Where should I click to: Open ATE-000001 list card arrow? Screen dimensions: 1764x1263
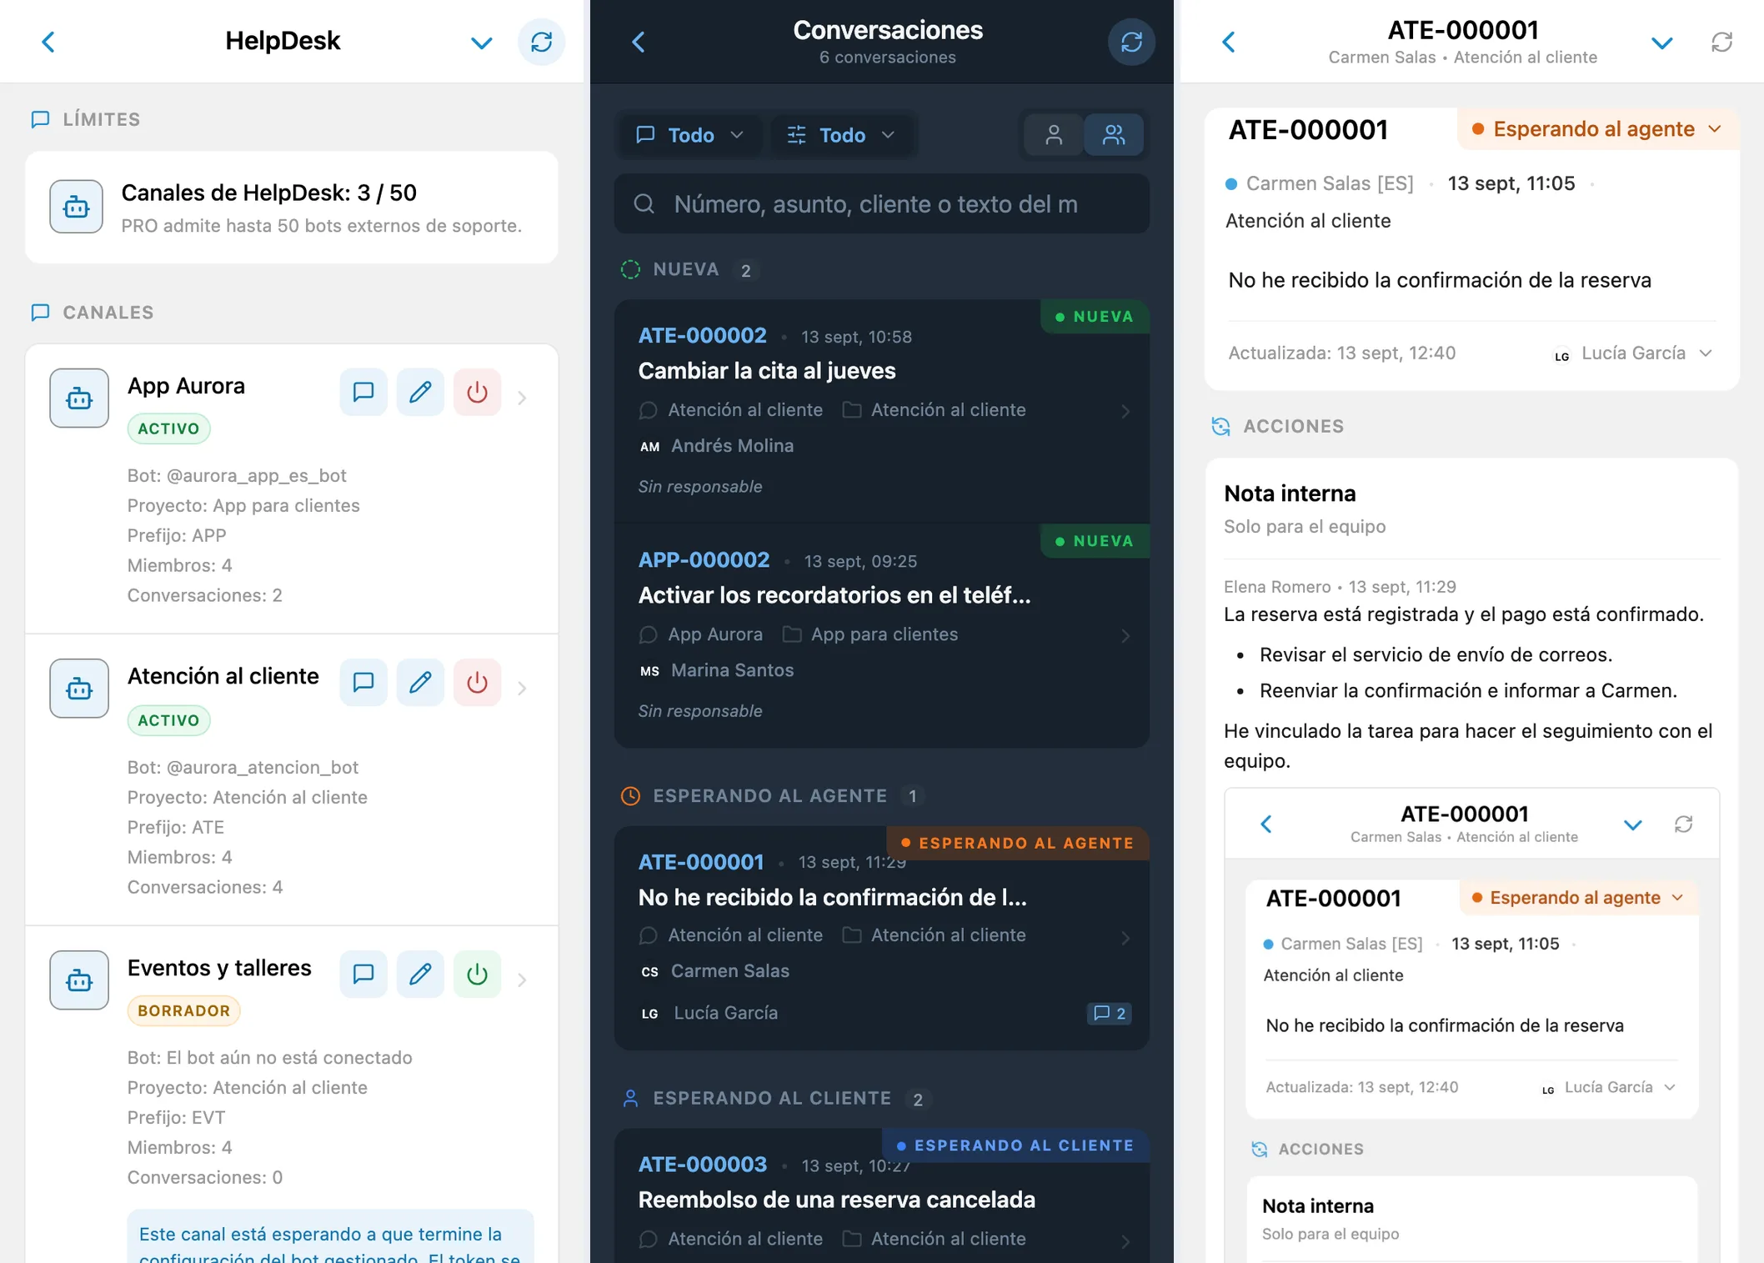1125,938
